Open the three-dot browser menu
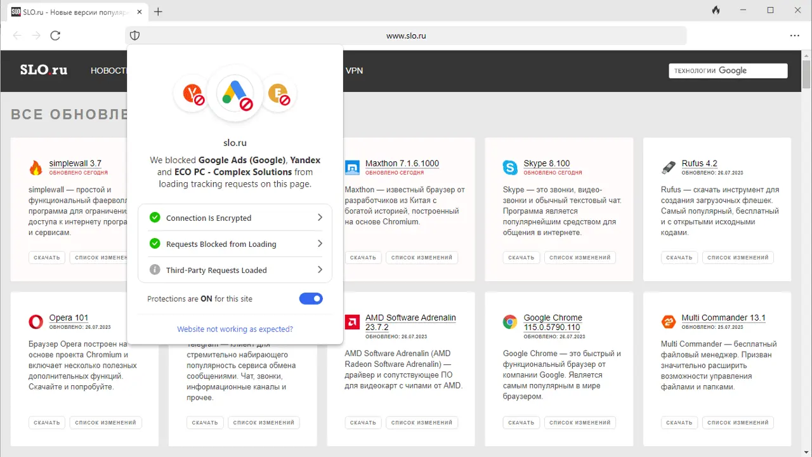This screenshot has width=812, height=457. 794,36
